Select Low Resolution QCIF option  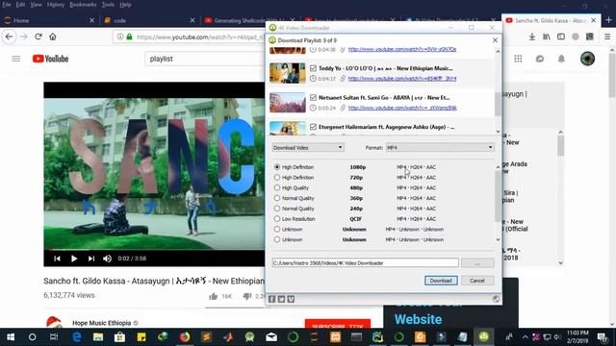pos(277,219)
